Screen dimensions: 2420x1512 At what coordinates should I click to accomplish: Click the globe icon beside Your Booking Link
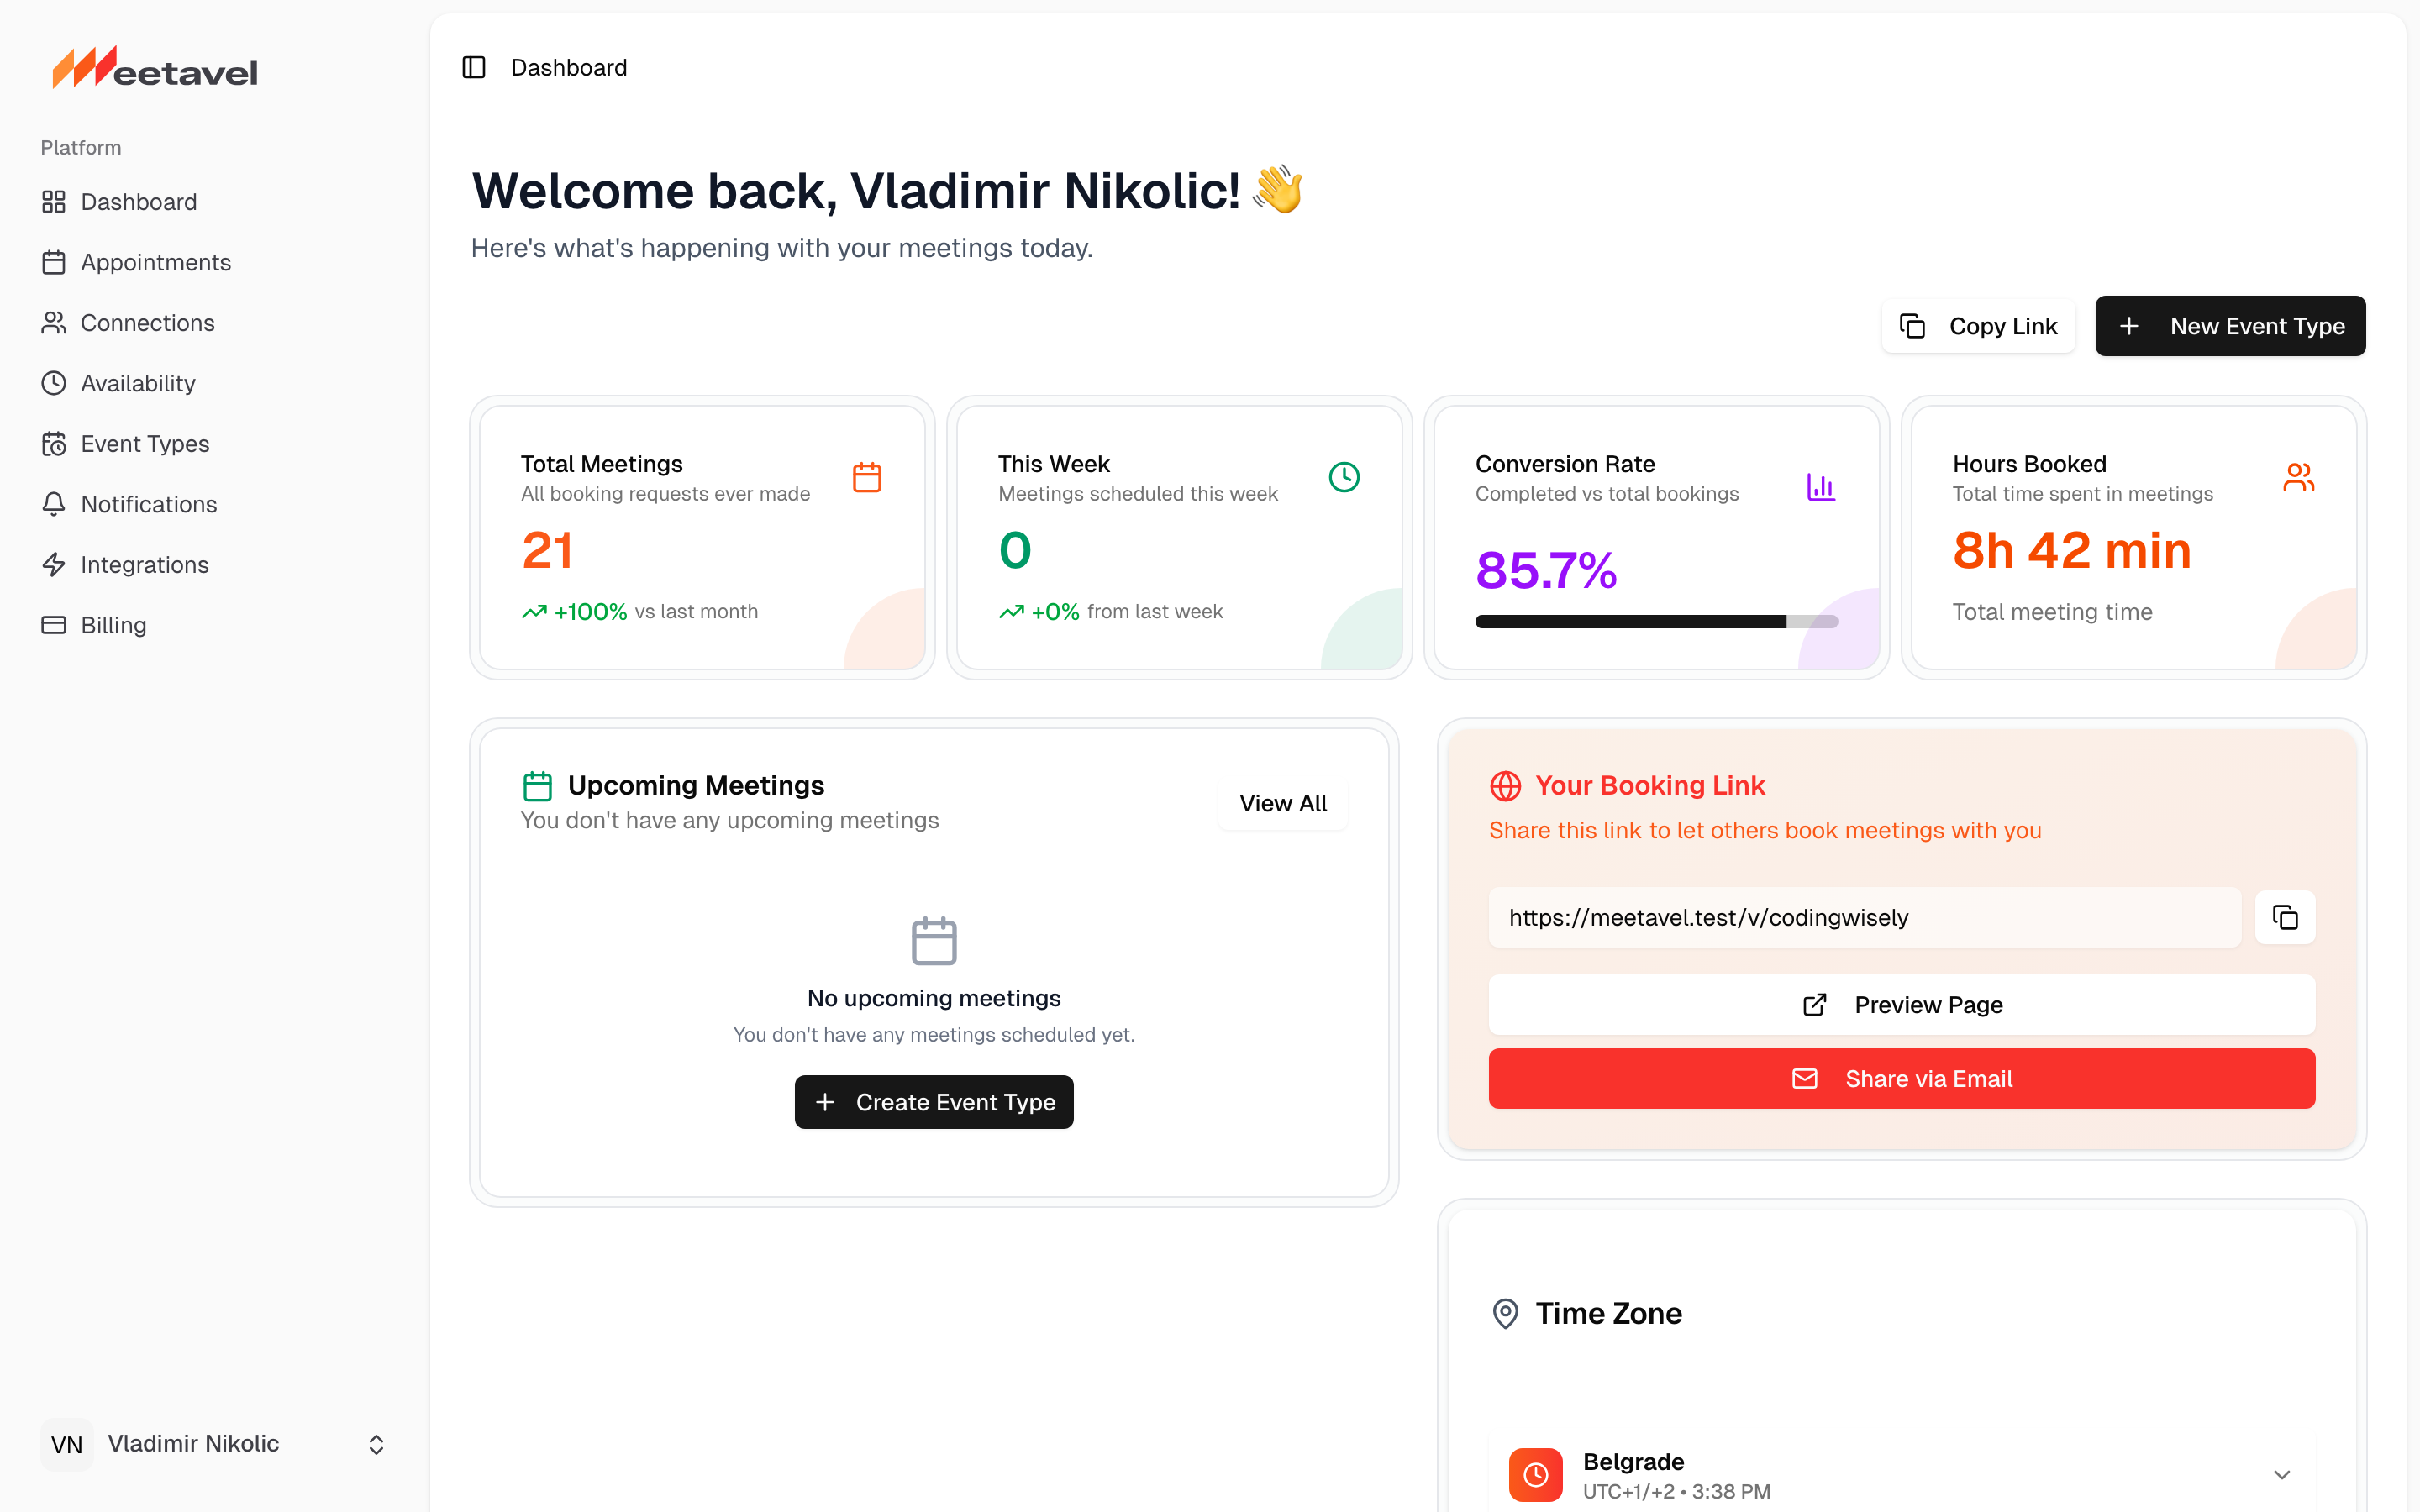click(1505, 786)
